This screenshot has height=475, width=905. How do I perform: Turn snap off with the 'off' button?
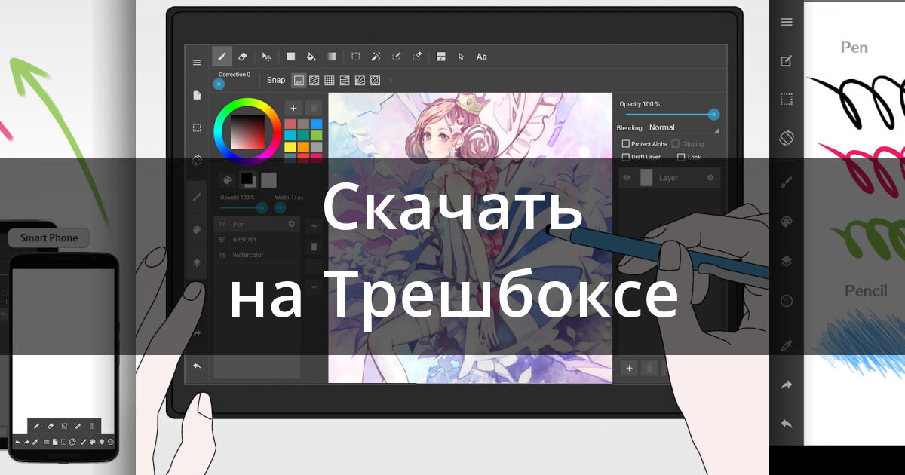click(x=299, y=80)
